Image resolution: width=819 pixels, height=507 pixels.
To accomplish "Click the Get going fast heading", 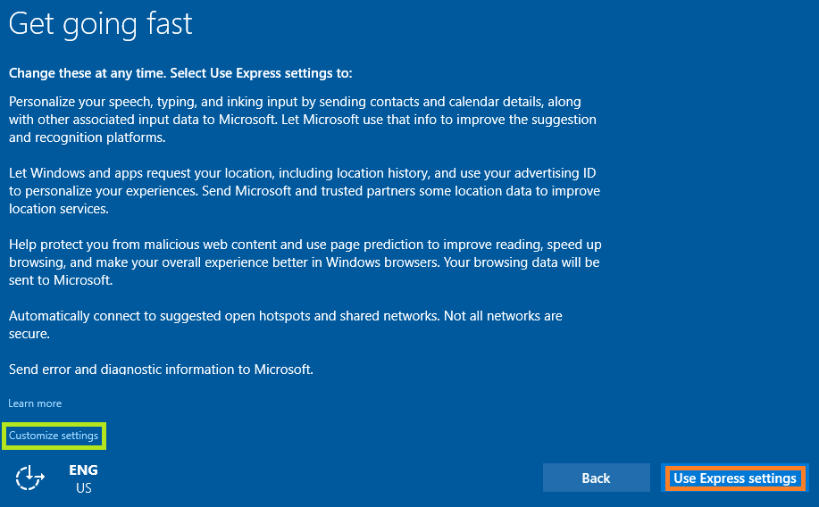I will tap(100, 24).
